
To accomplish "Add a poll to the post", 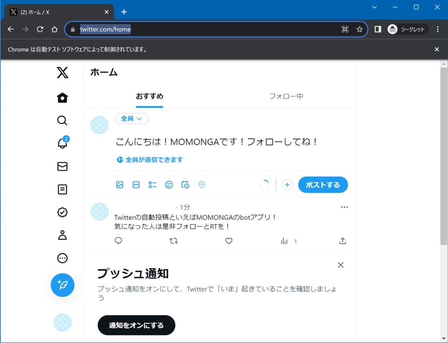I will pyautogui.click(x=152, y=184).
